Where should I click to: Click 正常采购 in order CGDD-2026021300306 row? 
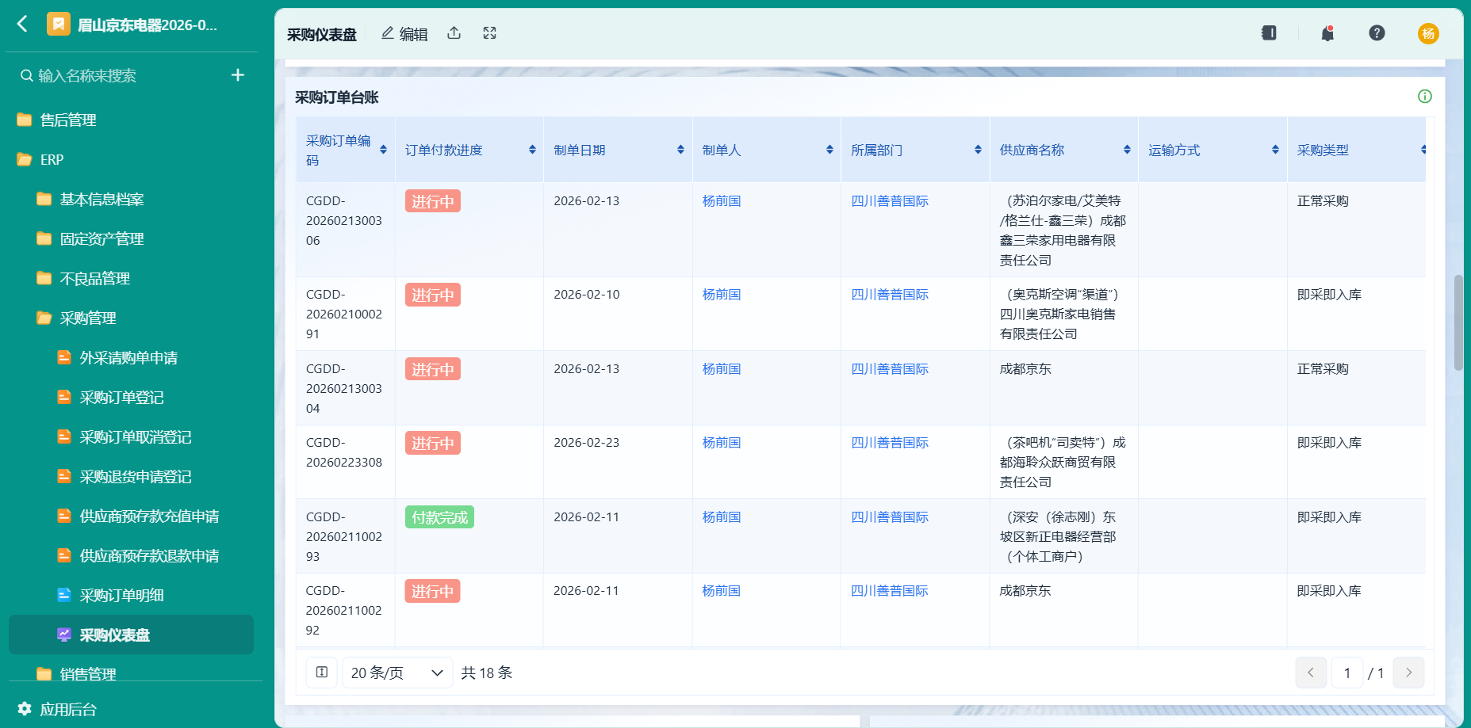pos(1323,201)
